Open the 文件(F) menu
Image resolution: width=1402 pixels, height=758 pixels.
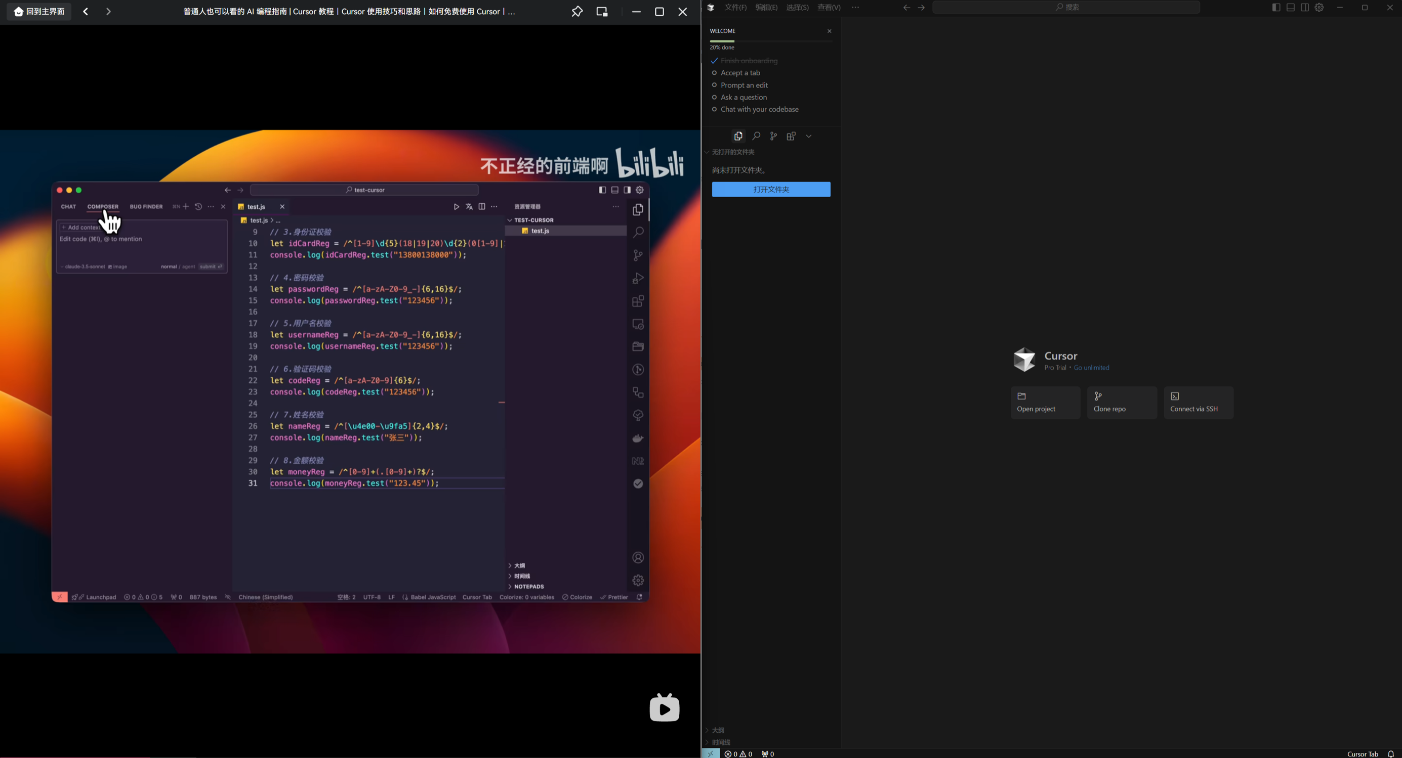click(x=735, y=8)
